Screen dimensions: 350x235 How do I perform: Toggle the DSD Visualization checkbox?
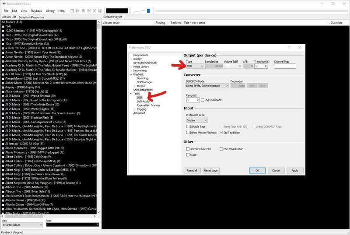point(221,149)
